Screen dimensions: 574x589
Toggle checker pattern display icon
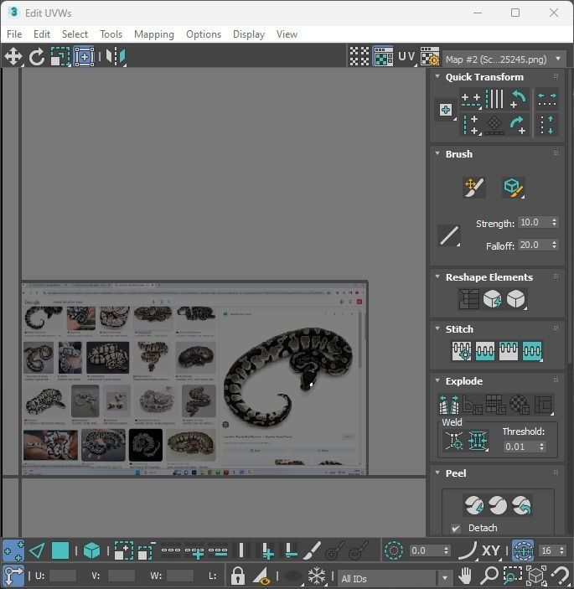pyautogui.click(x=359, y=57)
